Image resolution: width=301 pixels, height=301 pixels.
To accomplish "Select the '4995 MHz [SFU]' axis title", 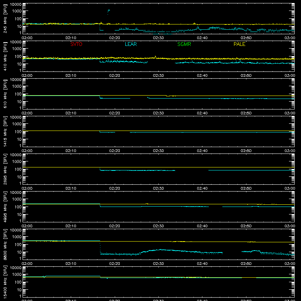I will [5, 207].
